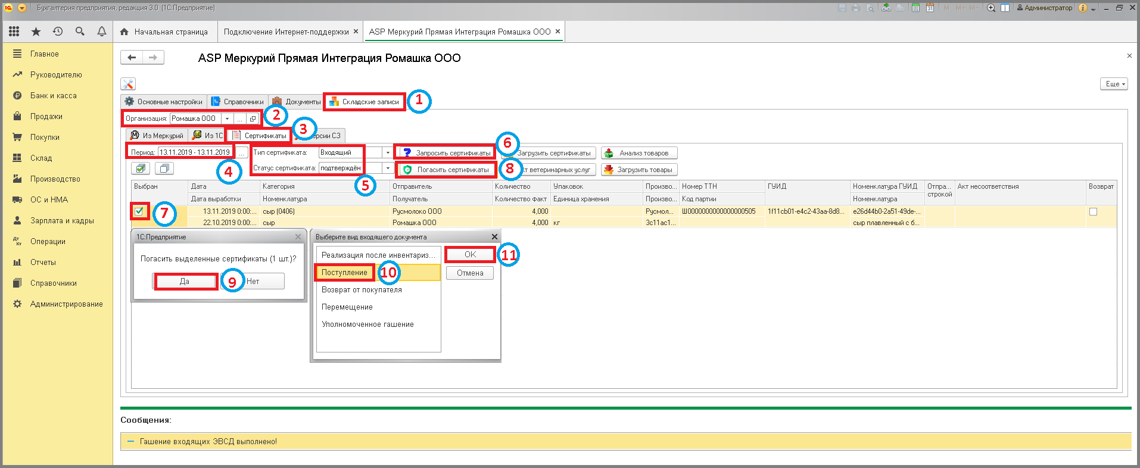The width and height of the screenshot is (1140, 468).
Task: Open organization form icon next to Ромашка
Action: 253,118
